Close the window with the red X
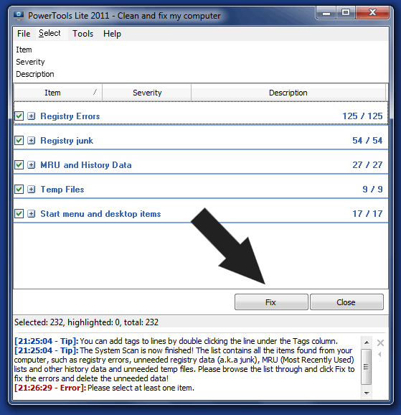Image resolution: width=401 pixels, height=415 pixels. point(372,13)
